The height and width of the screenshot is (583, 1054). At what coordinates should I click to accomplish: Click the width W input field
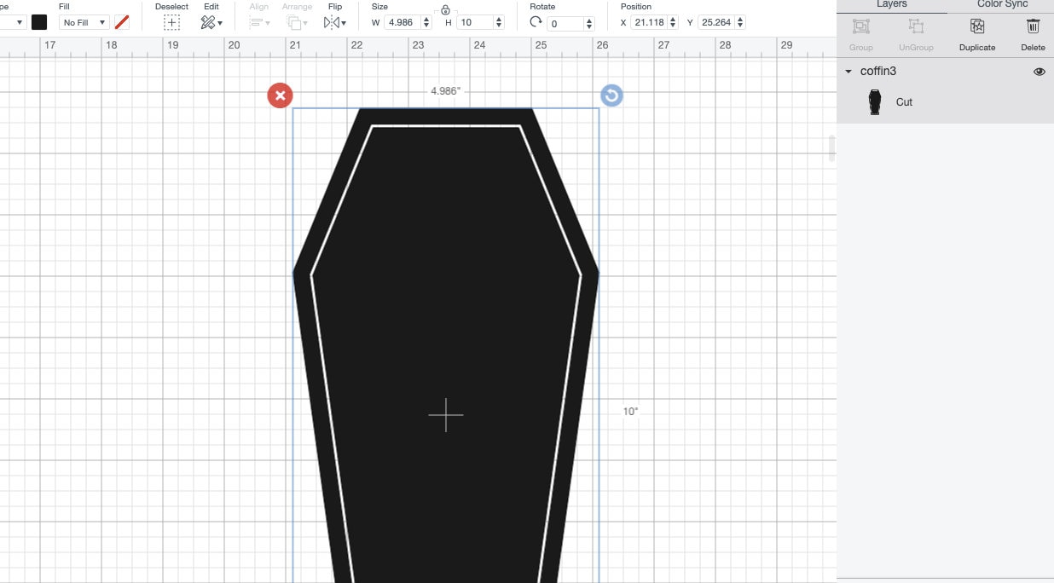402,23
